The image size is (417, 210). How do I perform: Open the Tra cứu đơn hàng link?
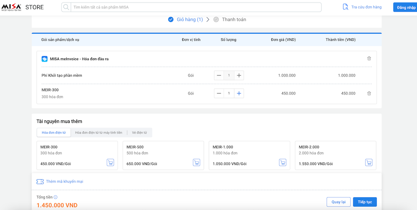[x=366, y=7]
